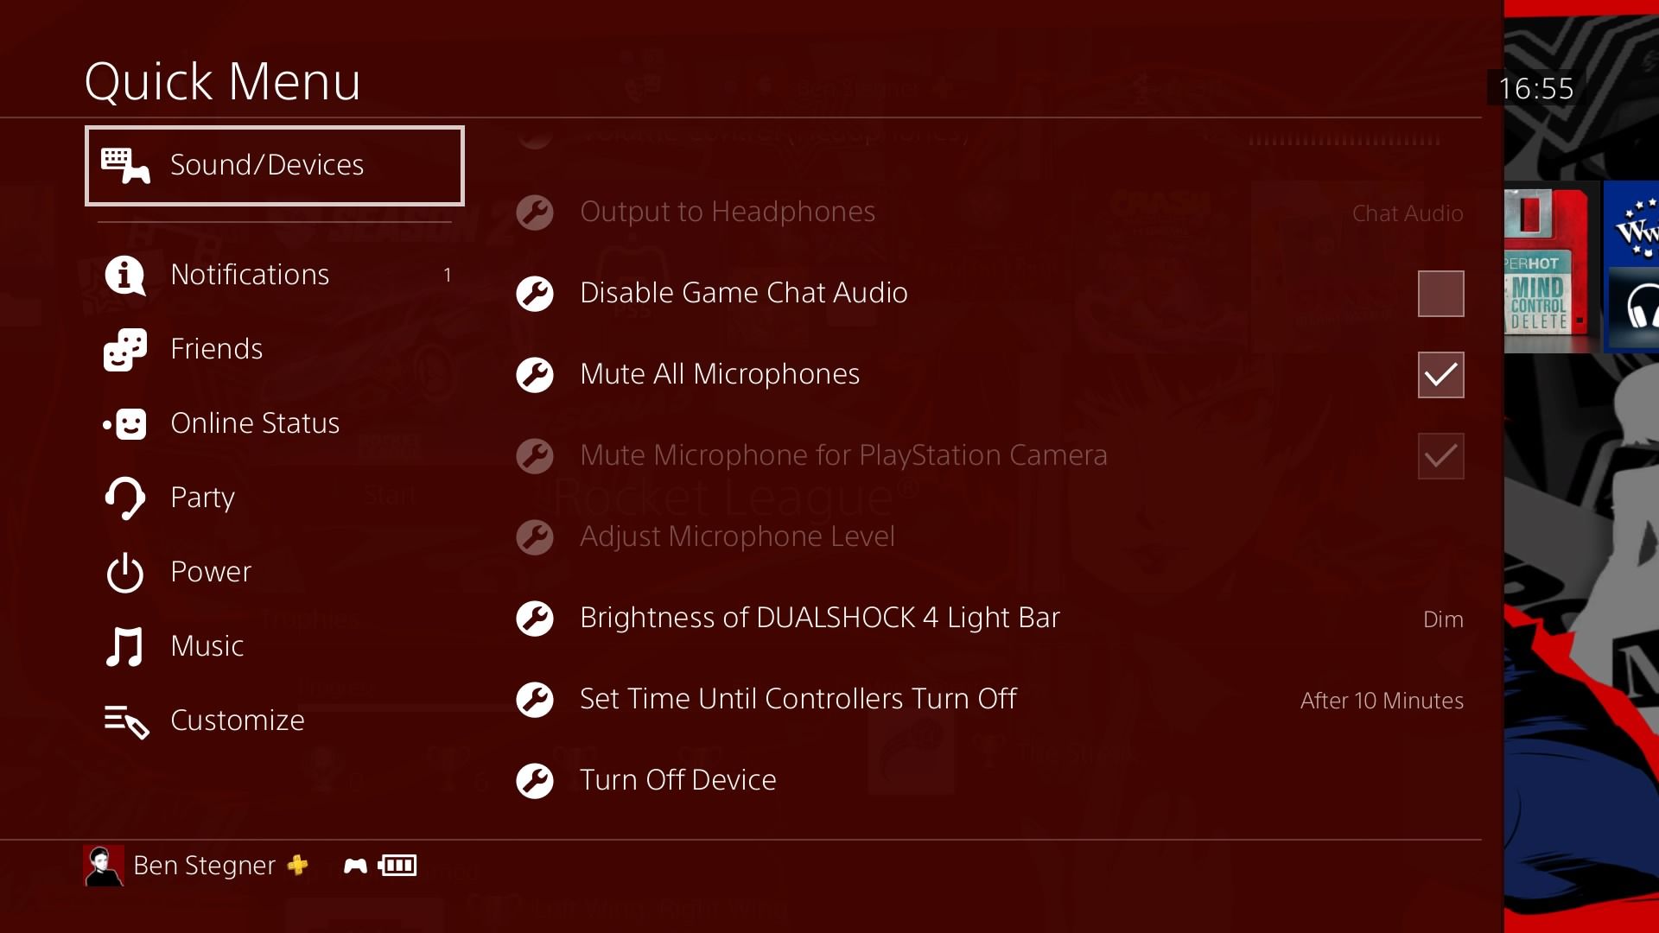Image resolution: width=1659 pixels, height=933 pixels.
Task: Select the Customize menu option
Action: (x=236, y=720)
